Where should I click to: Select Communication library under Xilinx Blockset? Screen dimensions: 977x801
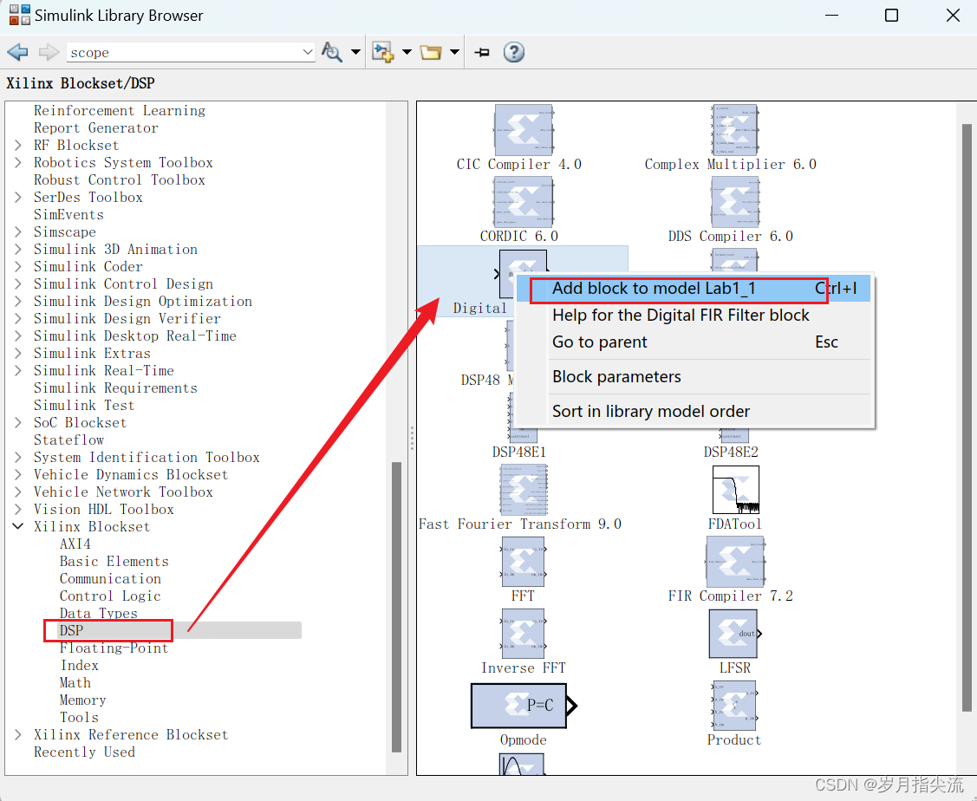pos(110,578)
